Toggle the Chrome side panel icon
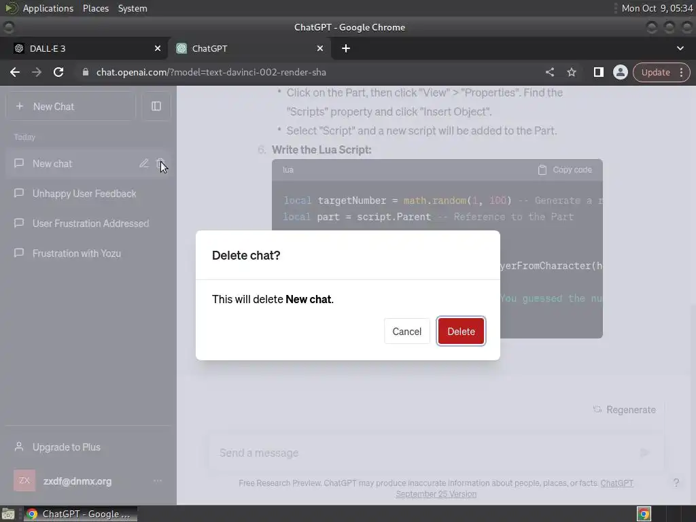 (598, 72)
